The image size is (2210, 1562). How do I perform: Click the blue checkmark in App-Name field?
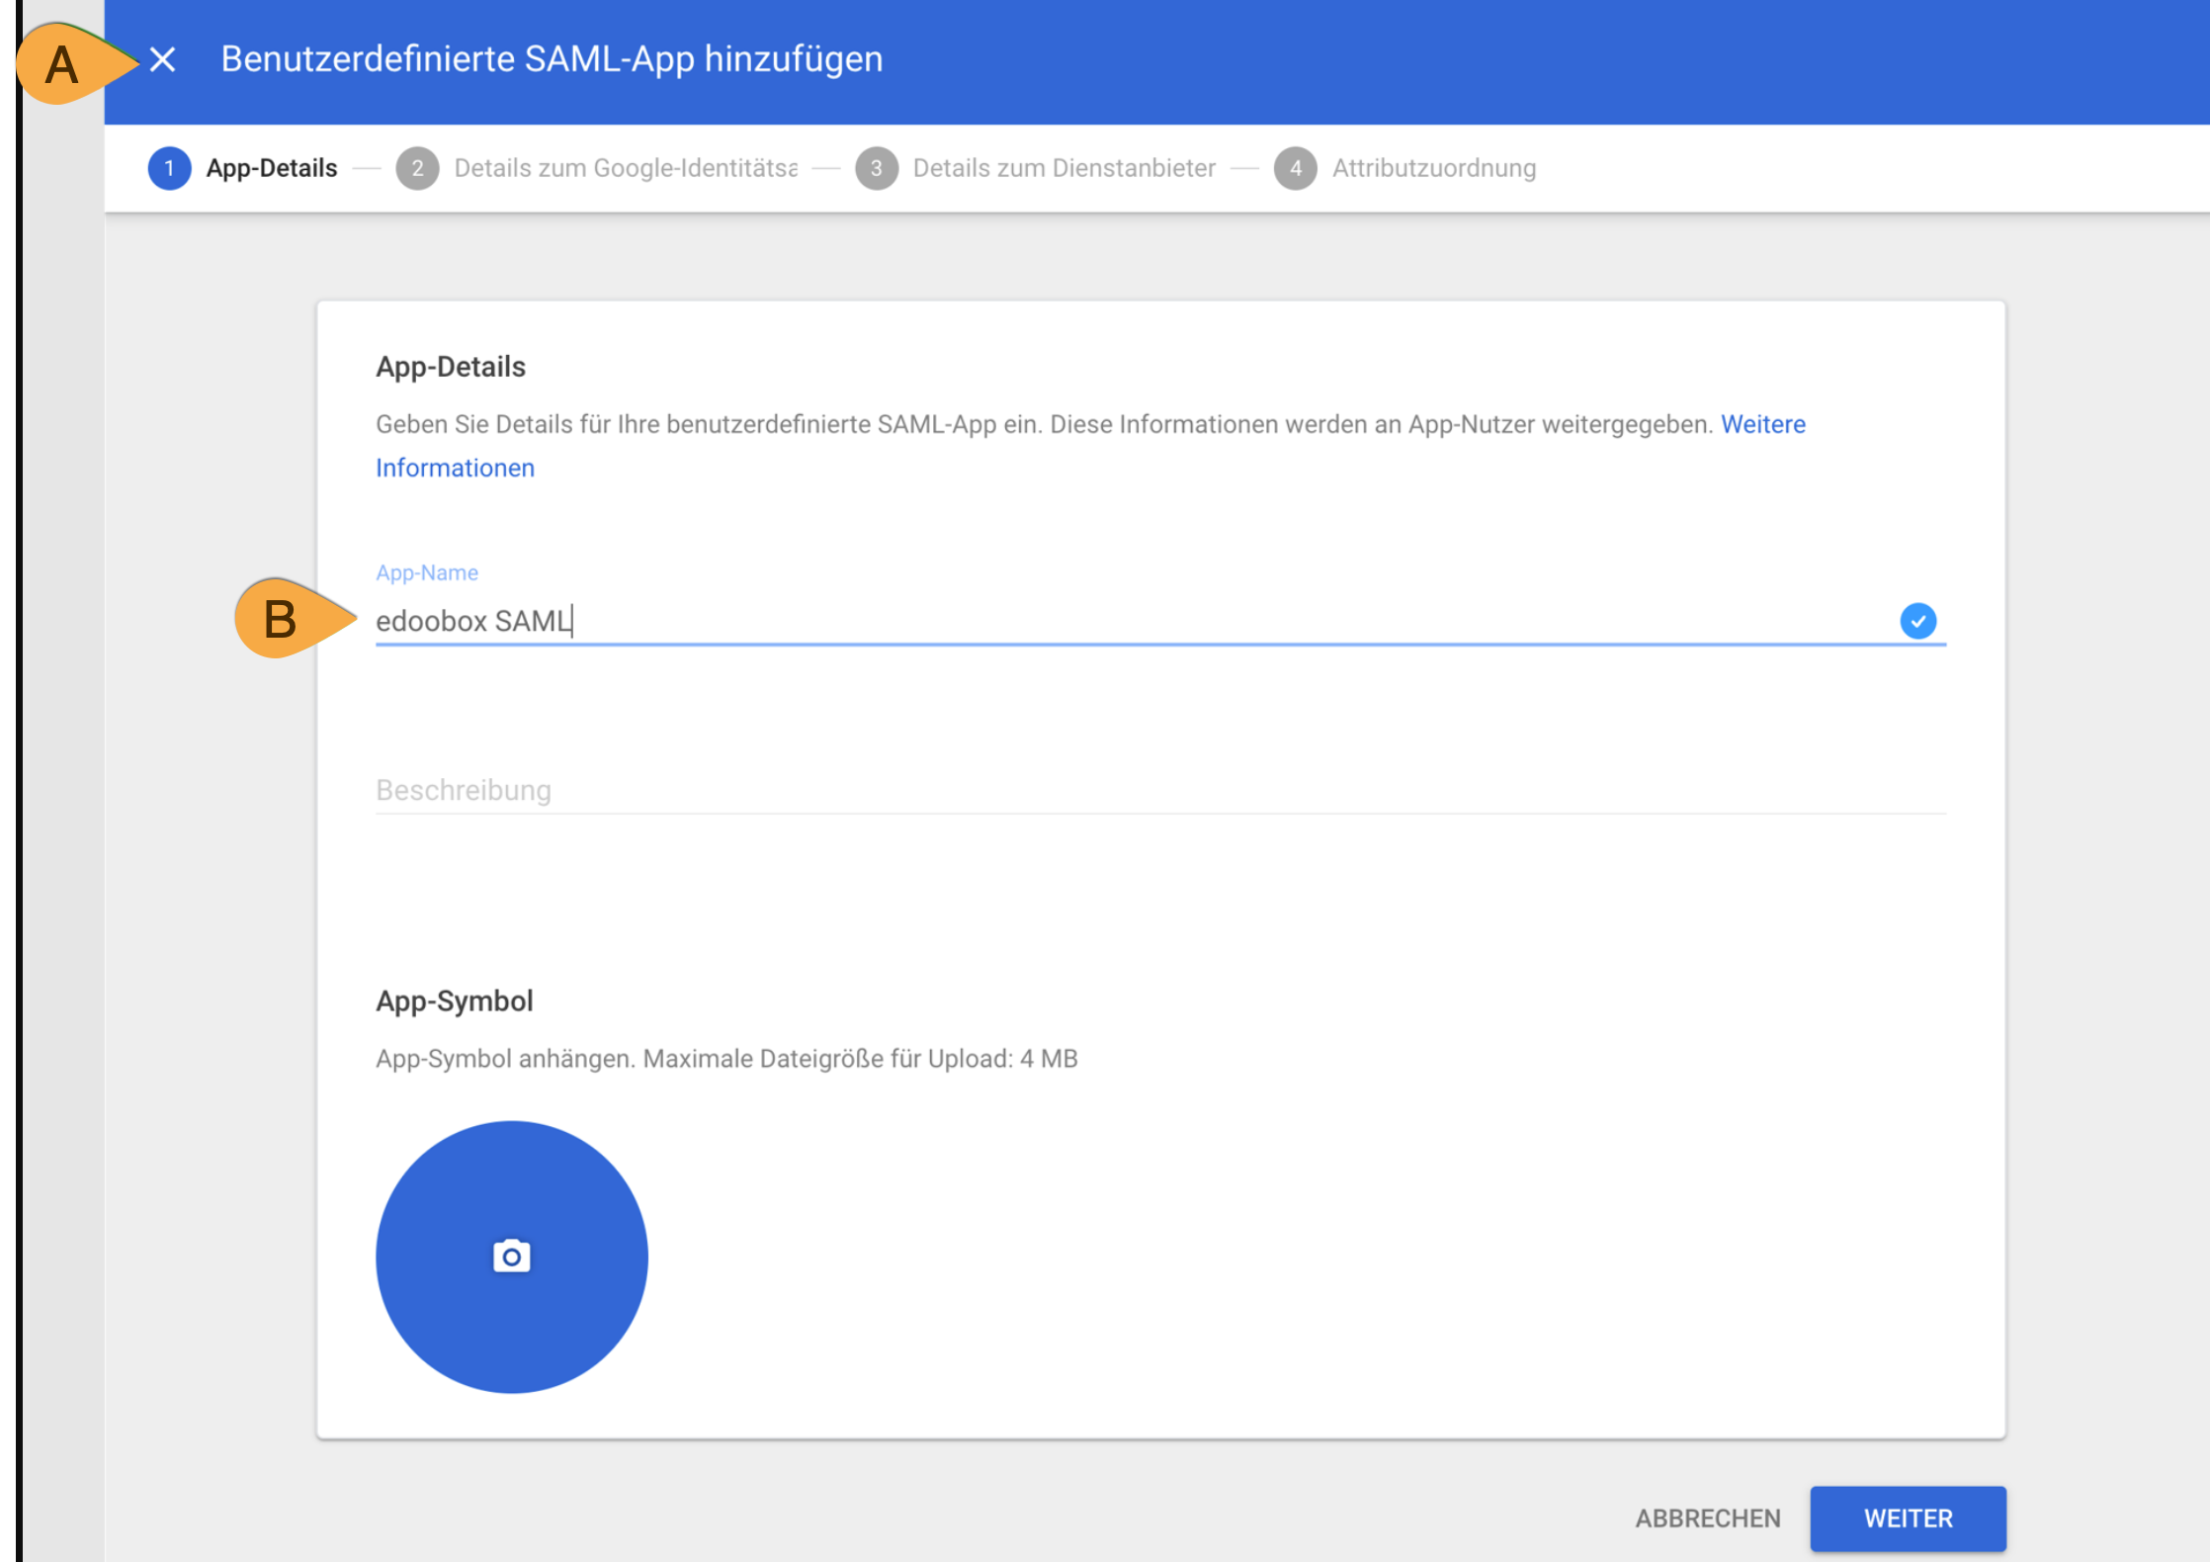point(1917,621)
